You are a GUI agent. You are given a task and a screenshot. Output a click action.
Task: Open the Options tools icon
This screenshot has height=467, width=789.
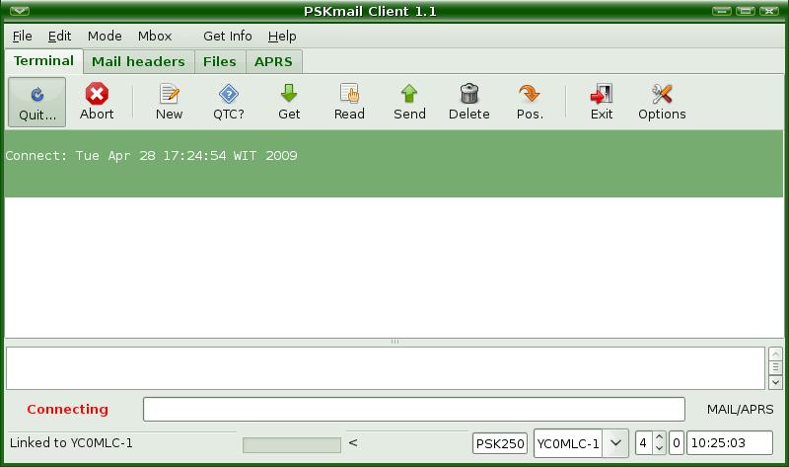662,94
